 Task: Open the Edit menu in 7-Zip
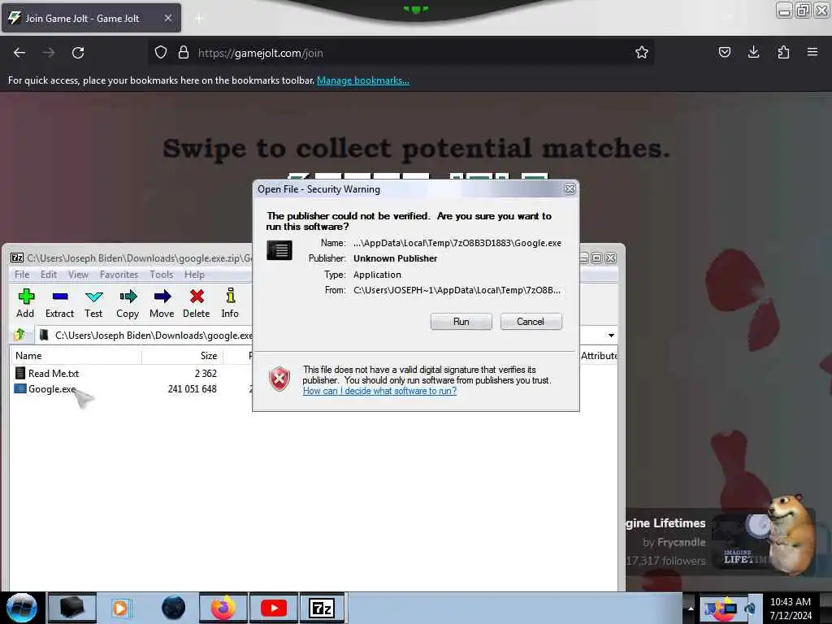tap(48, 275)
